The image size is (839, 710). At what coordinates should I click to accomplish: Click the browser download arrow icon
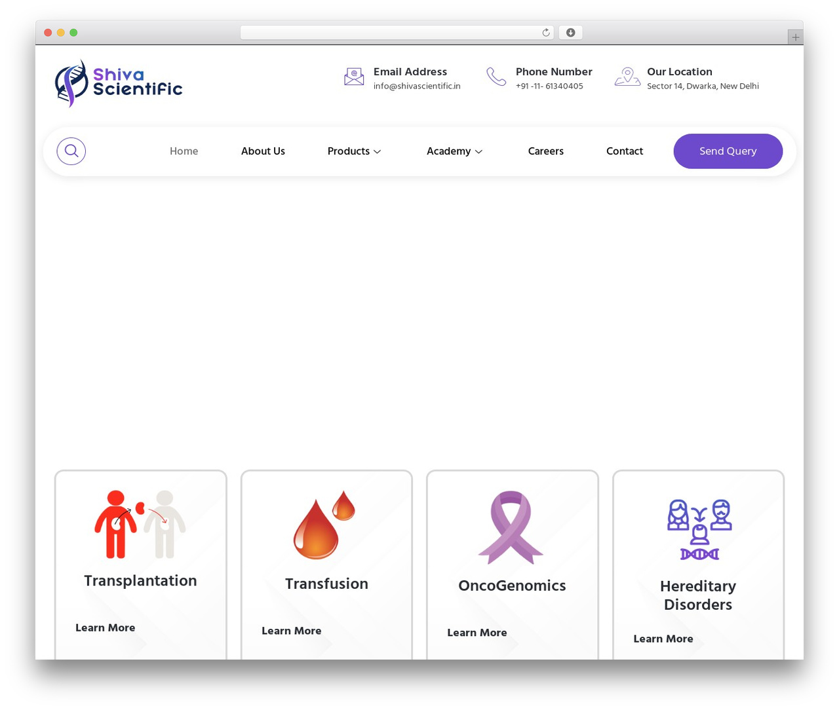(570, 33)
